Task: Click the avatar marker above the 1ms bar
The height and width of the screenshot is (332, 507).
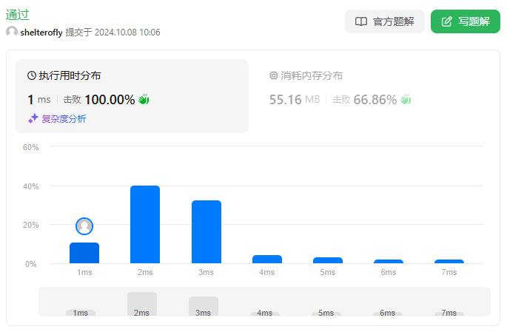Action: [84, 226]
